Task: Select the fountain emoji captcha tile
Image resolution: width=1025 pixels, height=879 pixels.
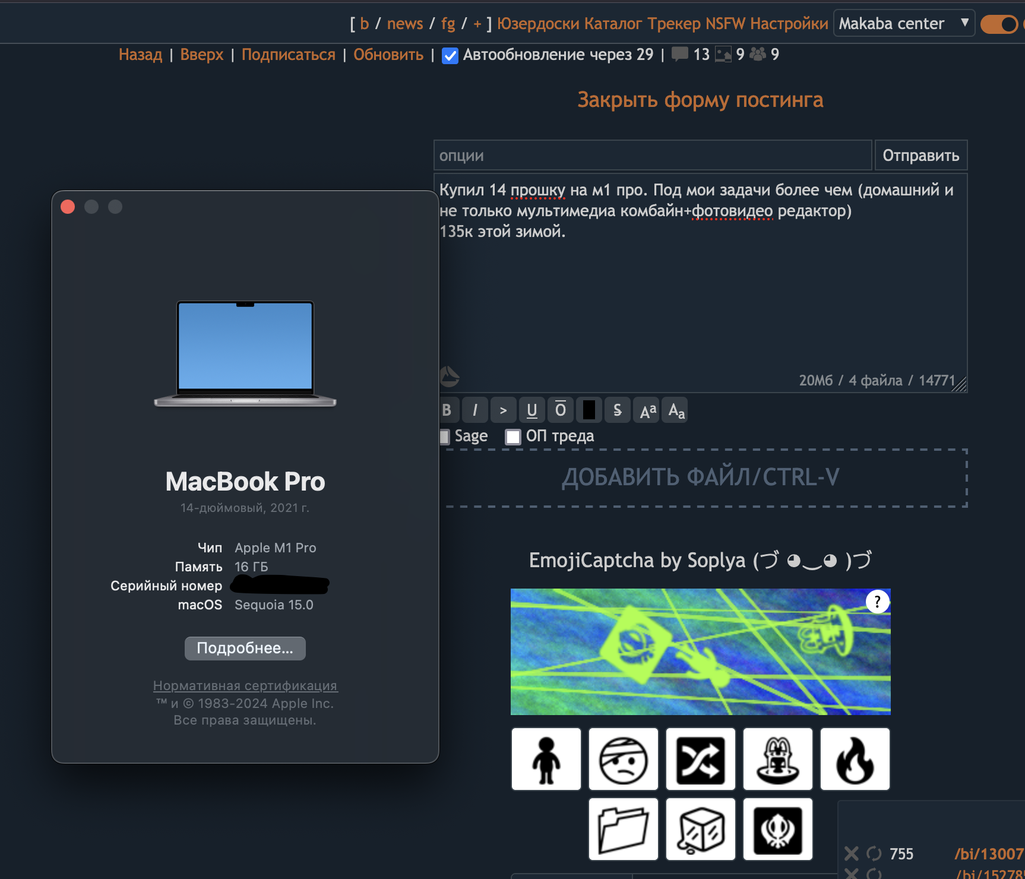Action: [778, 759]
